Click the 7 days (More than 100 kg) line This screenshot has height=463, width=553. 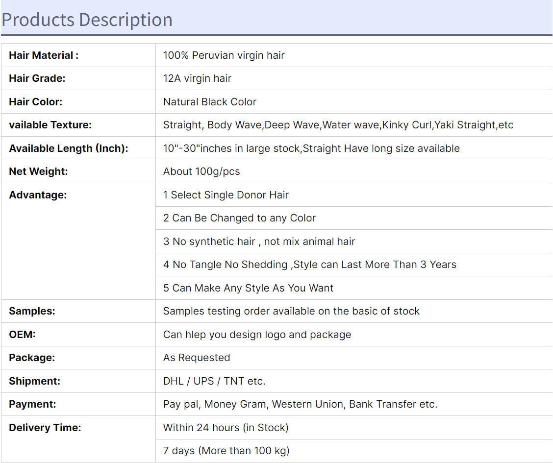(226, 451)
